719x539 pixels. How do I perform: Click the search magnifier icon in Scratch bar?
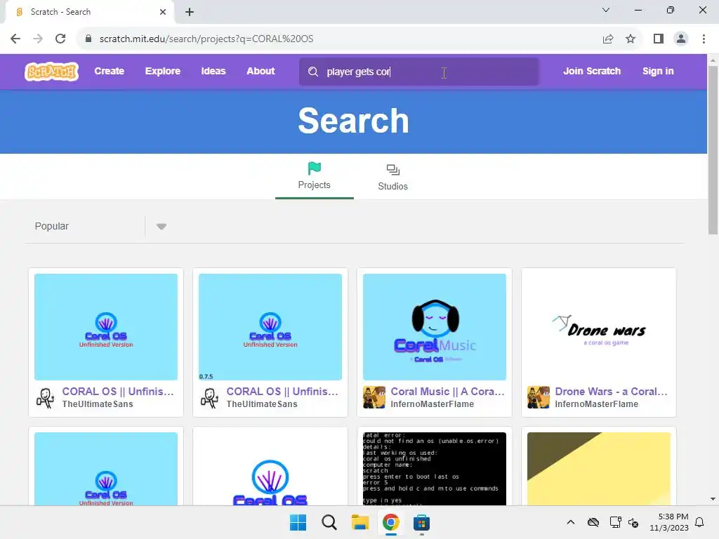[312, 72]
